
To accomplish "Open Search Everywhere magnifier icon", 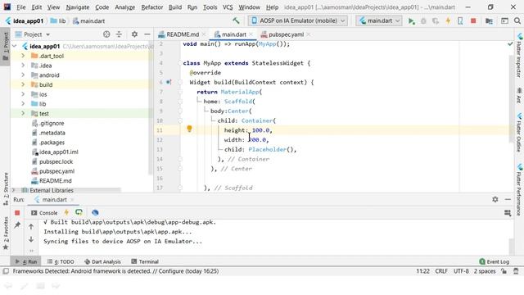I will coord(517,21).
